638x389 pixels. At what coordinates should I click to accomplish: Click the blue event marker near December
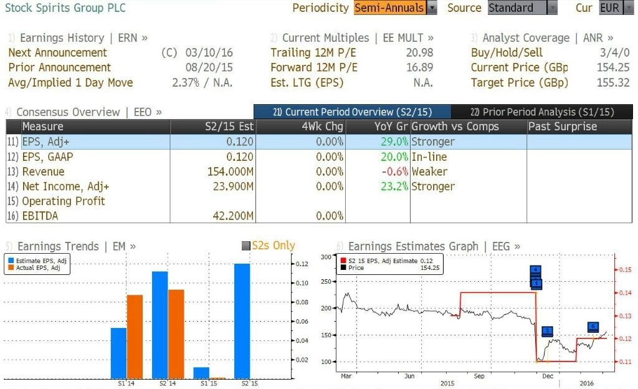tap(547, 331)
